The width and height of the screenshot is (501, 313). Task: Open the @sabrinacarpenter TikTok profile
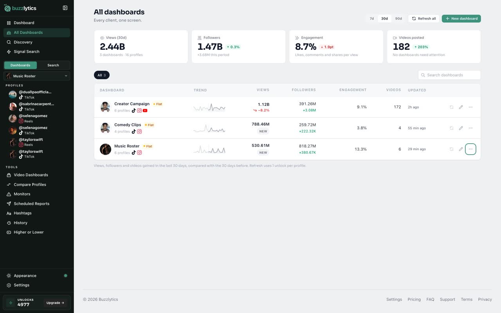click(x=37, y=106)
